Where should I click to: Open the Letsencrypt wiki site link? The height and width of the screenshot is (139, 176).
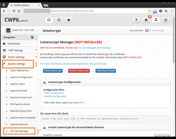(74, 64)
